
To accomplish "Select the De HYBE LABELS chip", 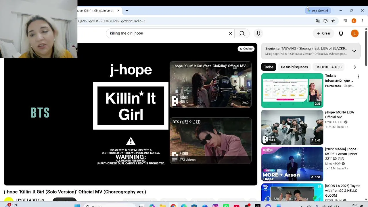I will (x=328, y=67).
